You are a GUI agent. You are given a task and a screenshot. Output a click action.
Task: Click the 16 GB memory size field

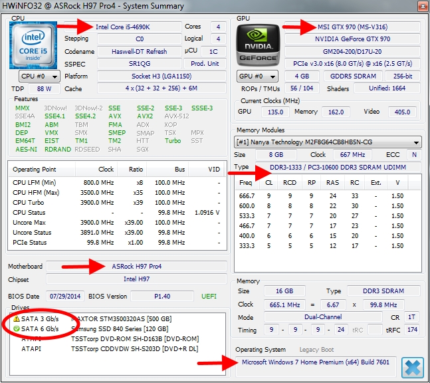[x=284, y=291]
